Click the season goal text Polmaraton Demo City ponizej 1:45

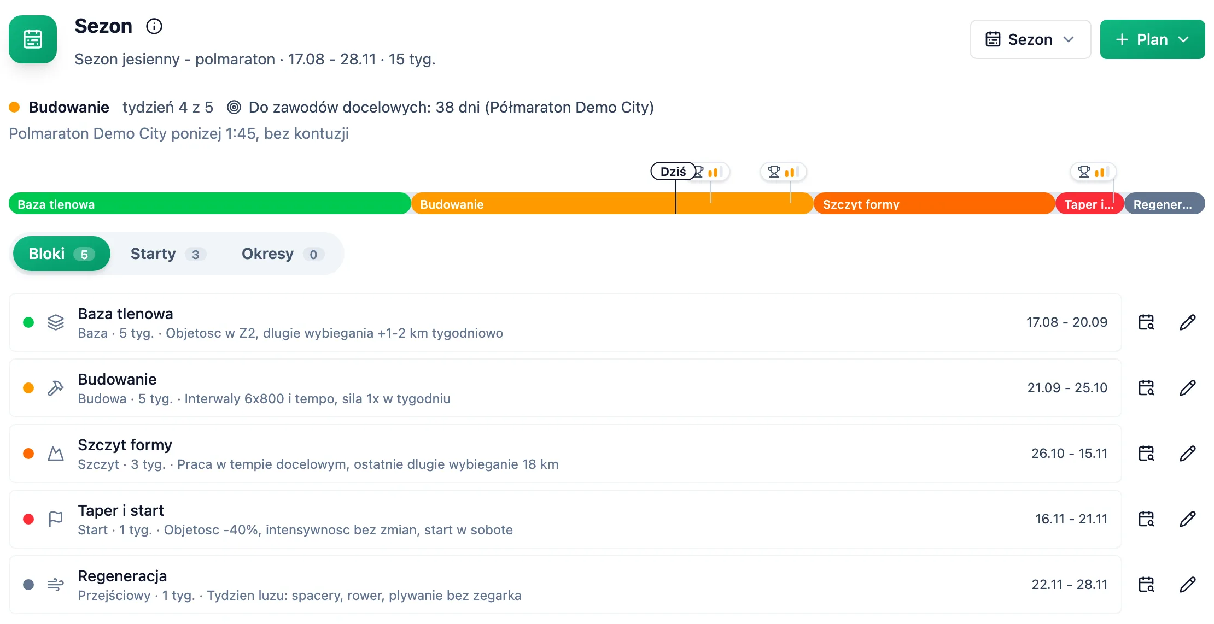coord(179,133)
